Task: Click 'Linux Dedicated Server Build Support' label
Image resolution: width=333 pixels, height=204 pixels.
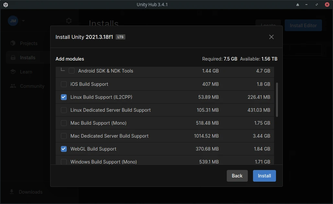Action: (110, 110)
